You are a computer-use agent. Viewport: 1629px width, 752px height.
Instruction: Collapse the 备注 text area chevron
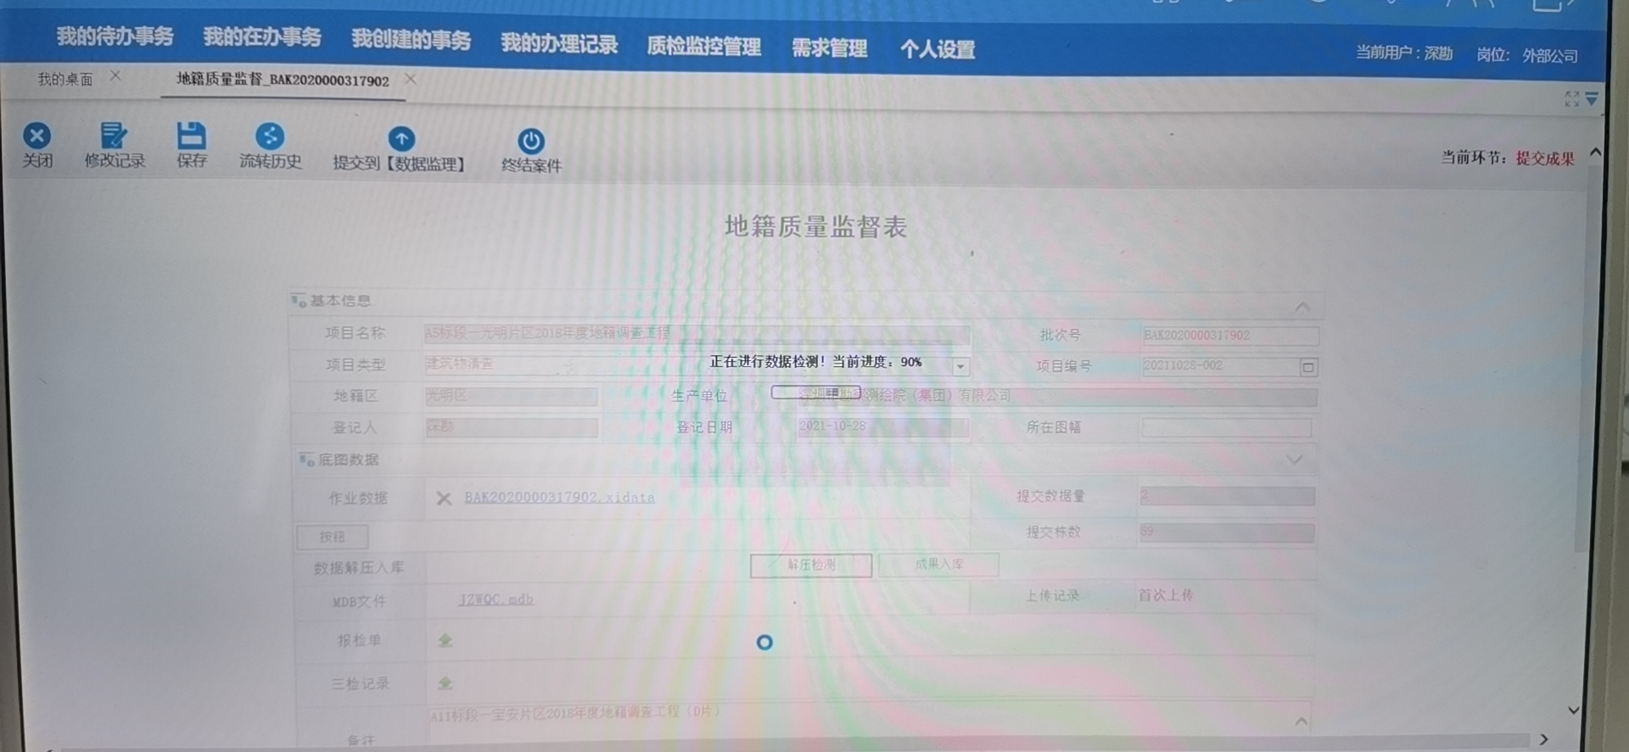(x=1301, y=721)
